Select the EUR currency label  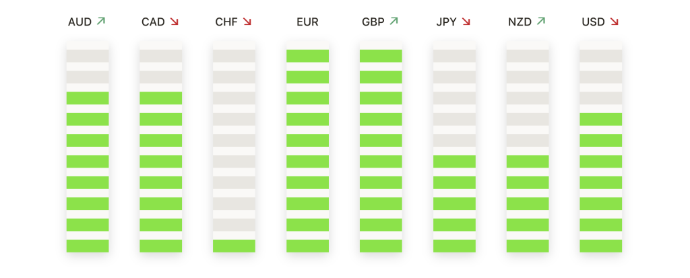coord(307,22)
